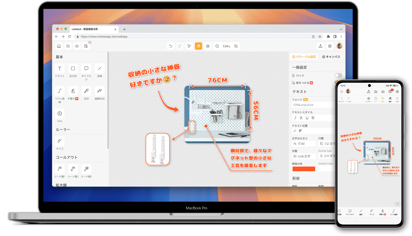Zoom out with the minus magnifier

(217, 46)
